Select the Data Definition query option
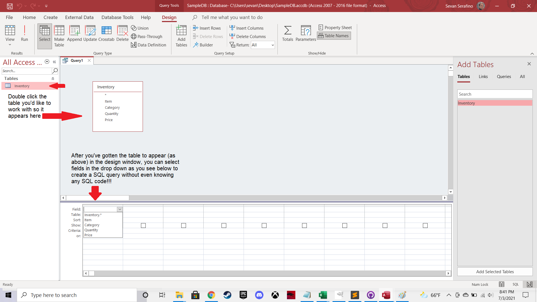The image size is (537, 302). click(x=149, y=45)
